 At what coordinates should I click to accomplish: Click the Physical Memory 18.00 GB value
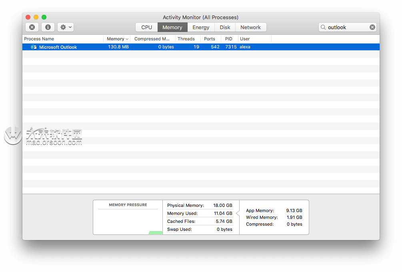(x=222, y=205)
